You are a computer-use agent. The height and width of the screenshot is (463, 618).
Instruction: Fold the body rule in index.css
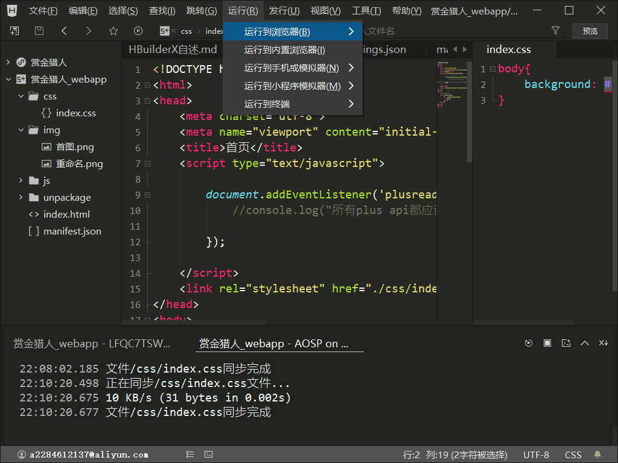pos(492,69)
